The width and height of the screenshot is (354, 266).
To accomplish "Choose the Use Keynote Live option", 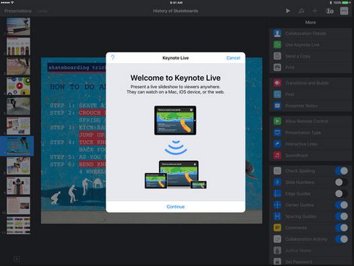I will 311,44.
